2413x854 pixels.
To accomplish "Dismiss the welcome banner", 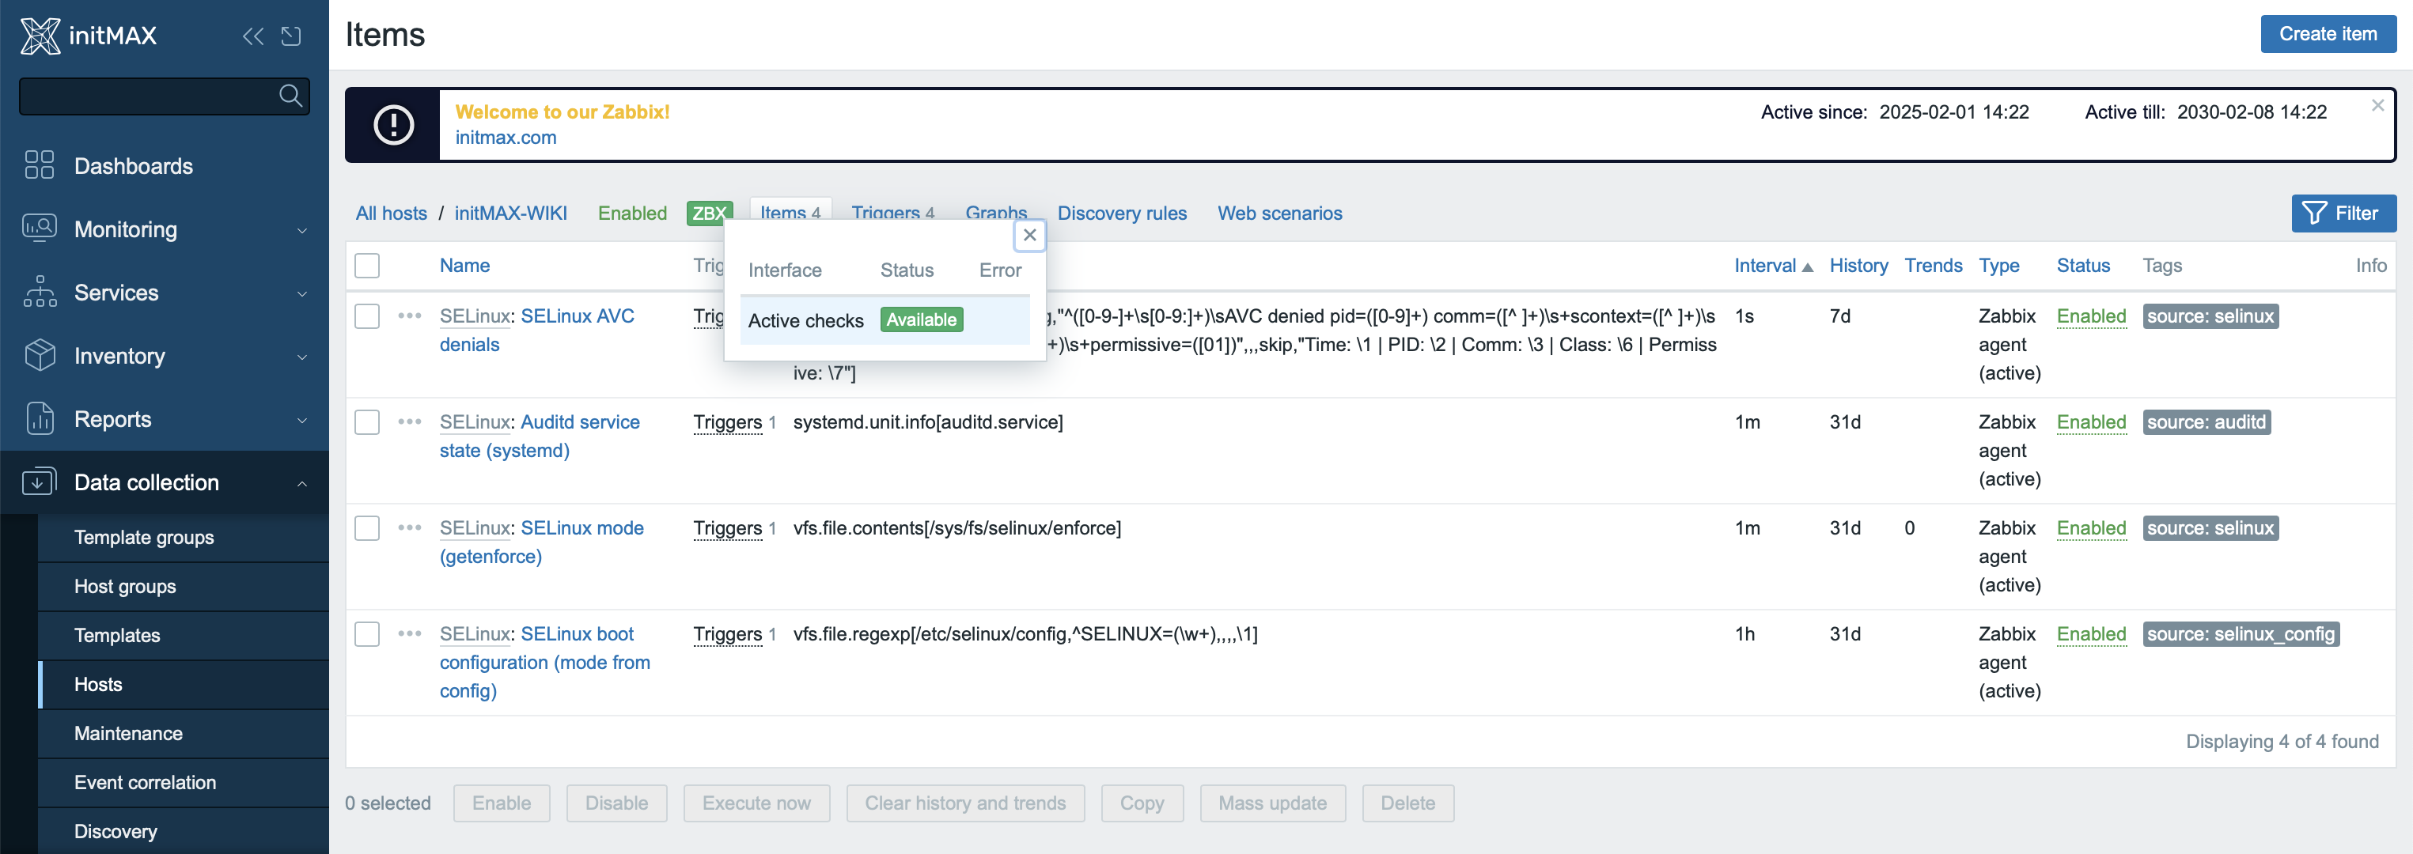I will click(2377, 106).
